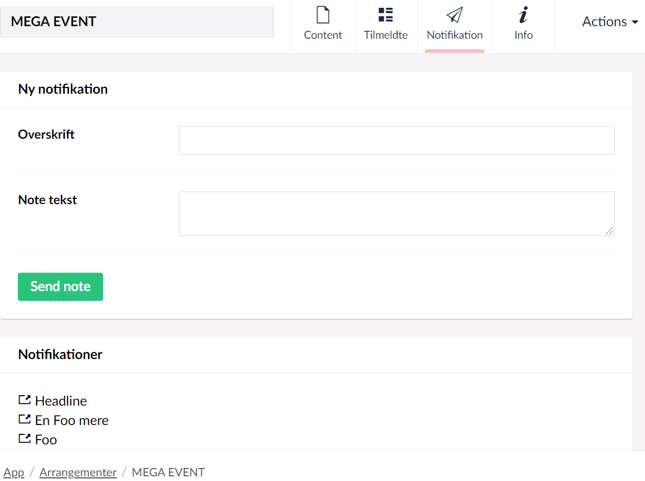
Task: Click the open icon beside En Foo mere
Action: click(x=25, y=419)
